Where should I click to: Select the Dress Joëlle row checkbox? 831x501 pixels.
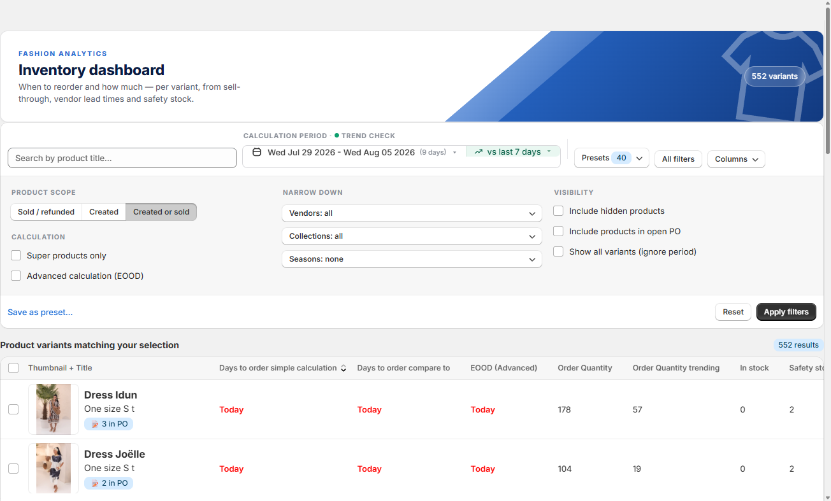pyautogui.click(x=13, y=469)
